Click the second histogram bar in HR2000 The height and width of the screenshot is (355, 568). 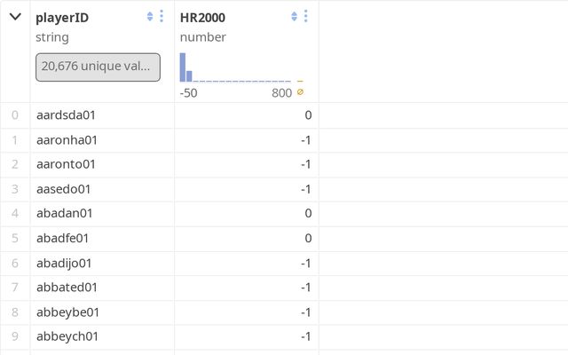[189, 75]
